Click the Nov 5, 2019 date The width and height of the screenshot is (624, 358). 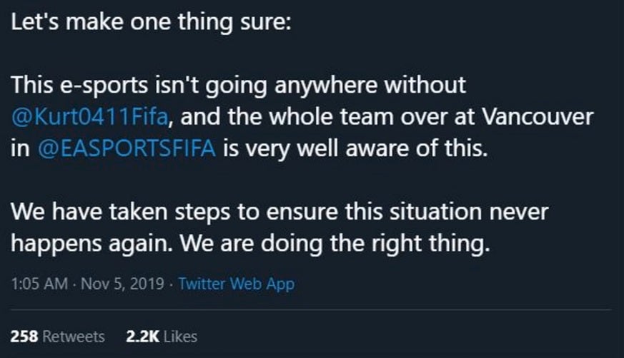click(x=123, y=283)
